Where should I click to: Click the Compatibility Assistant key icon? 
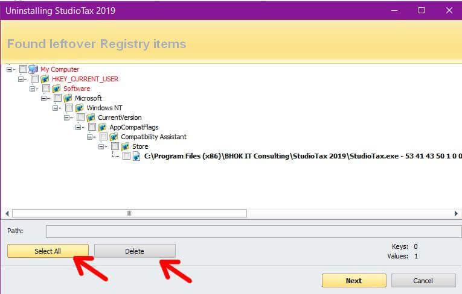(x=114, y=137)
